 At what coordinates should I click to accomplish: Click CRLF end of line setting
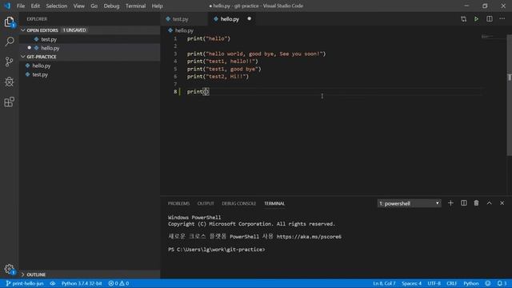(451, 283)
